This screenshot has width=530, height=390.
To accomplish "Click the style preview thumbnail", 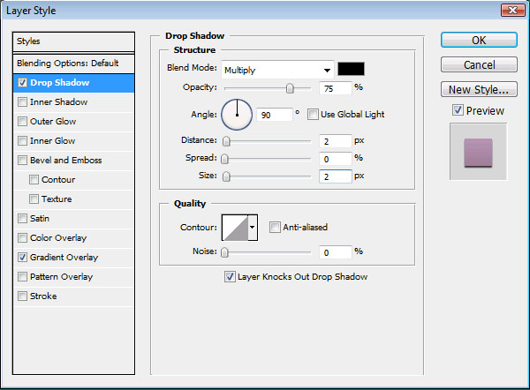I will pos(478,152).
